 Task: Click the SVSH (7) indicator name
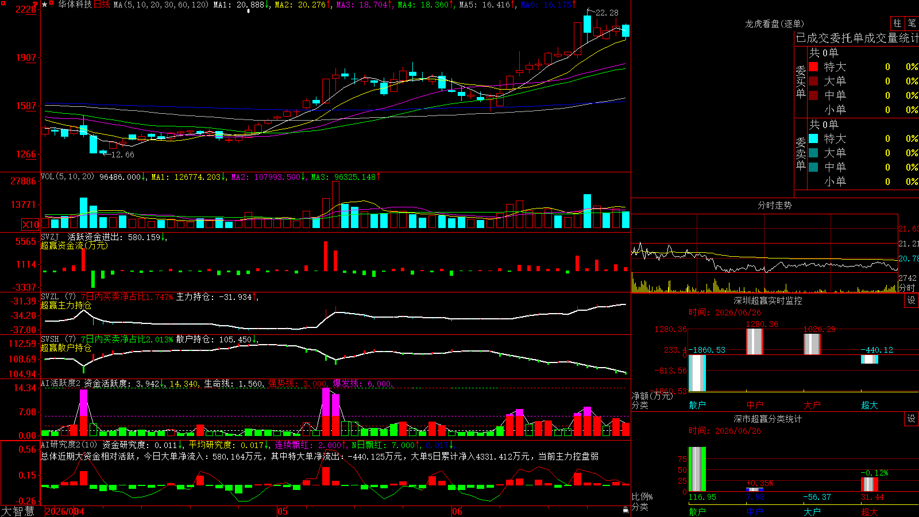pos(58,339)
